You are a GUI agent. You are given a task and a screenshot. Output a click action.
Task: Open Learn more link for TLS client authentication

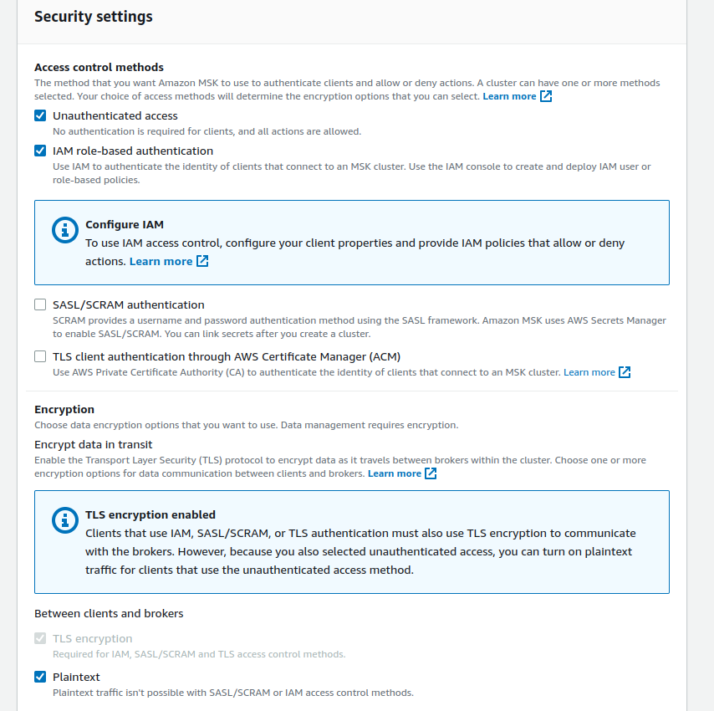(x=589, y=372)
